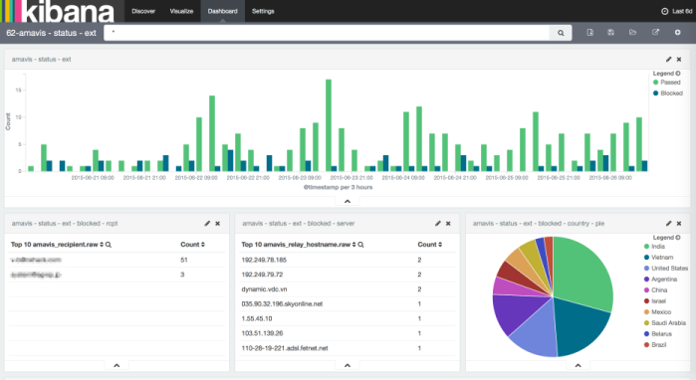The image size is (696, 380).
Task: Expand the chevron under the server table
Action: [x=348, y=365]
